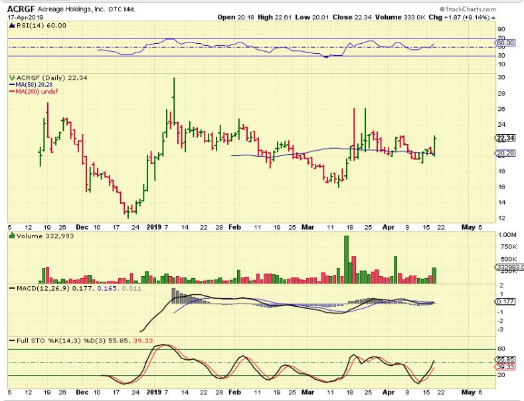Image resolution: width=524 pixels, height=401 pixels.
Task: Click the RSI 60.00 value tag
Action: pos(506,43)
